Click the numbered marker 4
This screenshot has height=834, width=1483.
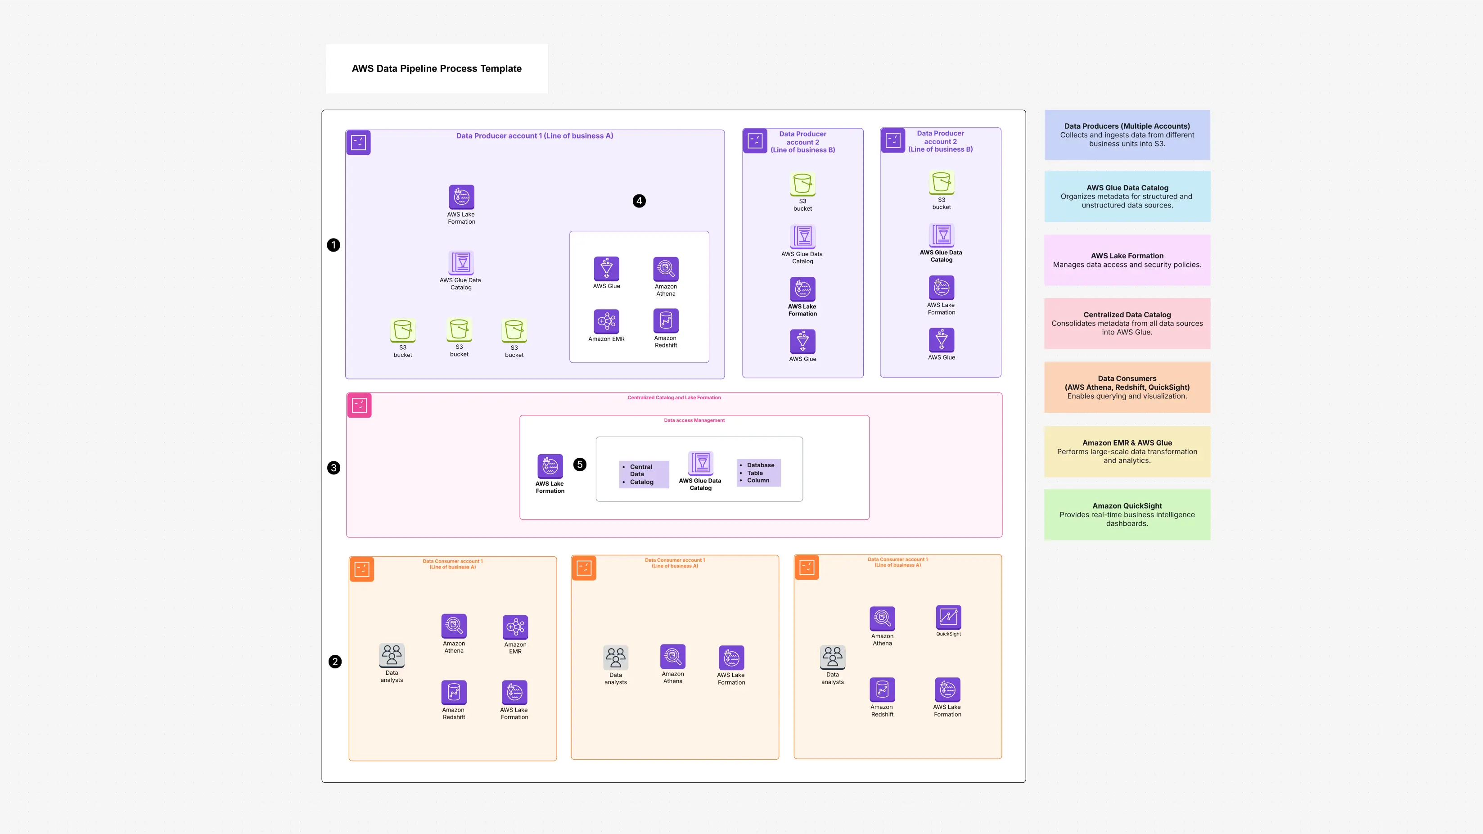639,201
